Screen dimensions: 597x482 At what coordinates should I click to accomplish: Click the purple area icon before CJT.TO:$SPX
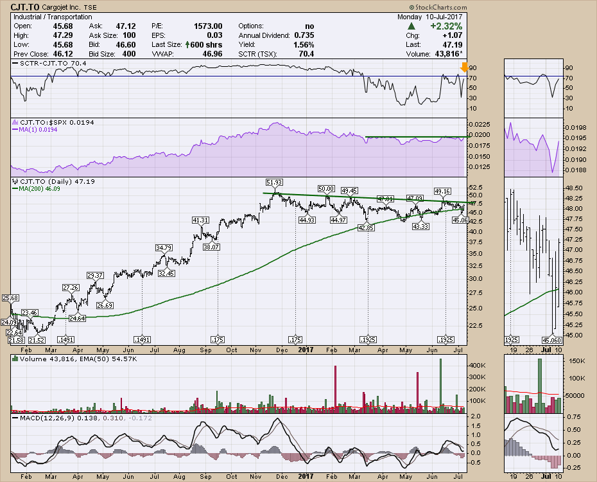tap(15, 122)
